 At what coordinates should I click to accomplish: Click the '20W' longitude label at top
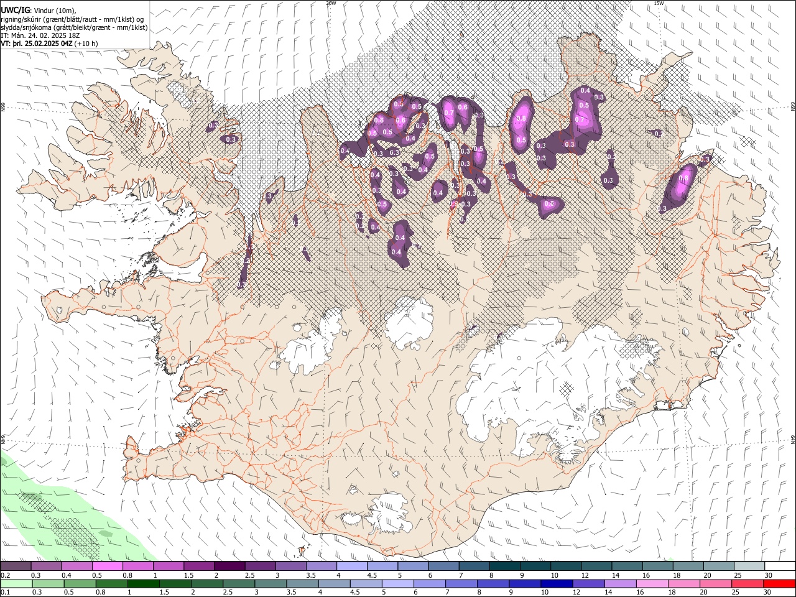tap(331, 3)
